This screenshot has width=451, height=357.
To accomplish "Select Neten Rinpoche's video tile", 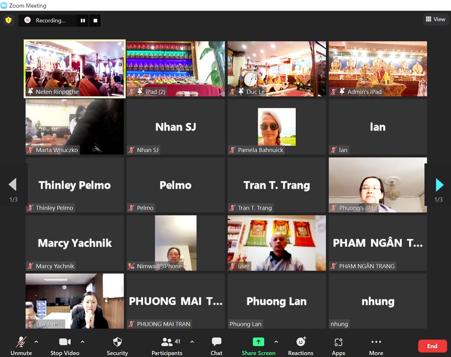I will point(74,69).
